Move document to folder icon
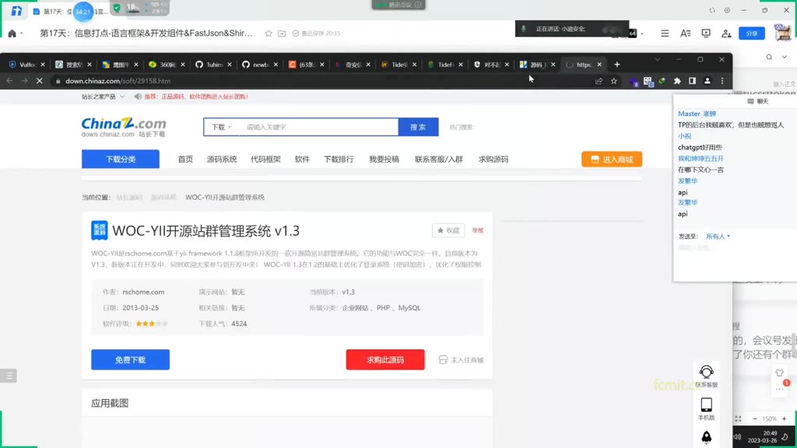 point(282,33)
